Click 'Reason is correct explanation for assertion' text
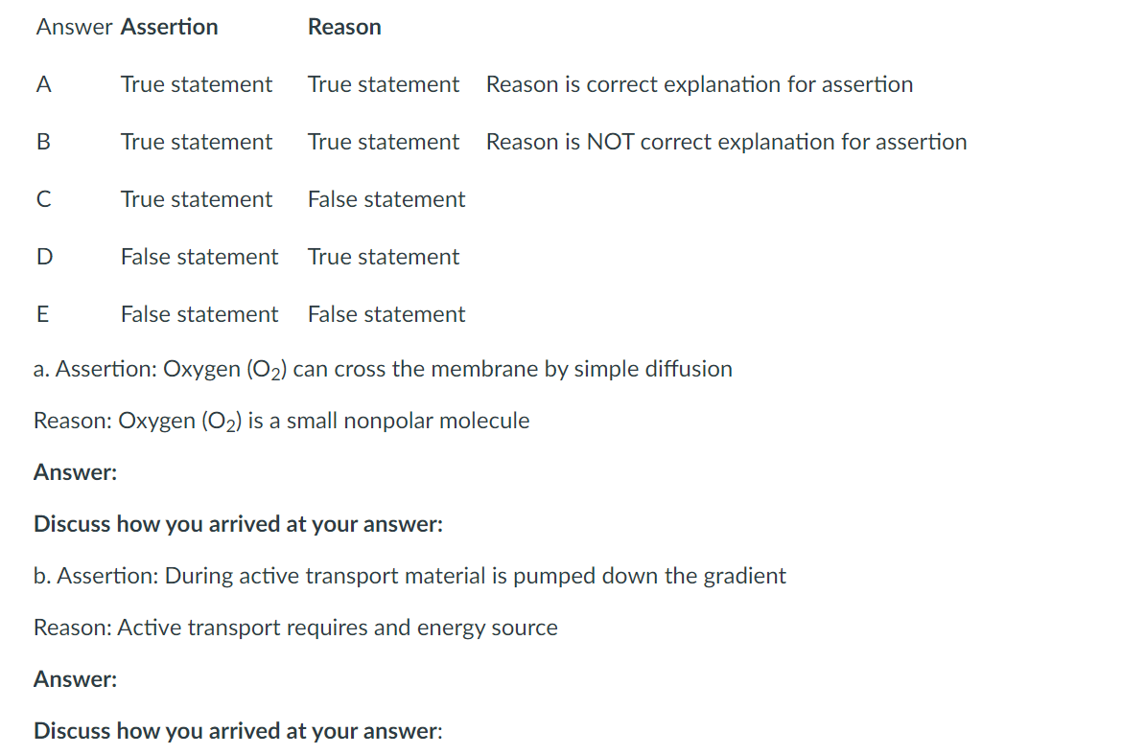Image resolution: width=1146 pixels, height=754 pixels. (x=699, y=84)
